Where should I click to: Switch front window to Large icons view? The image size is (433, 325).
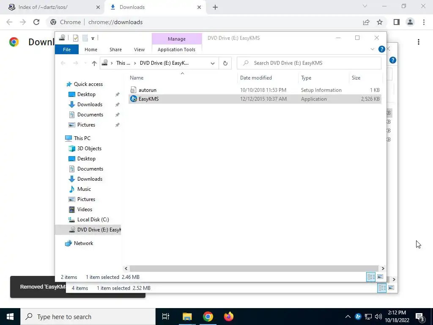pos(380,277)
